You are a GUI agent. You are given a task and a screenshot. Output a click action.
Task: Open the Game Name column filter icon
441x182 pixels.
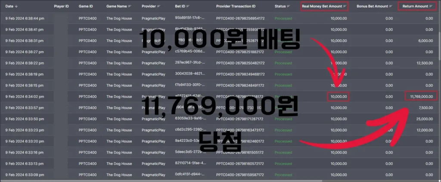129,6
